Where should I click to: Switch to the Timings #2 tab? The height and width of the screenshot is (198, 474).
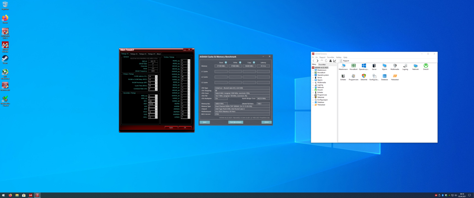[134, 54]
